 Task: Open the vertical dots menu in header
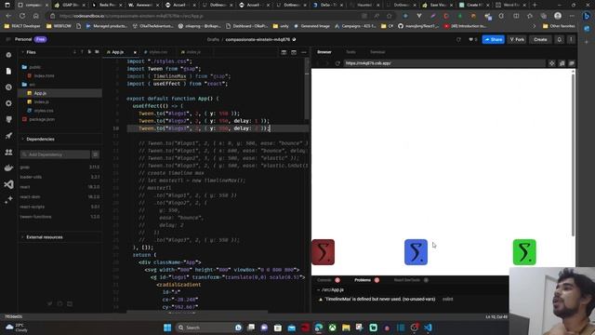[571, 39]
